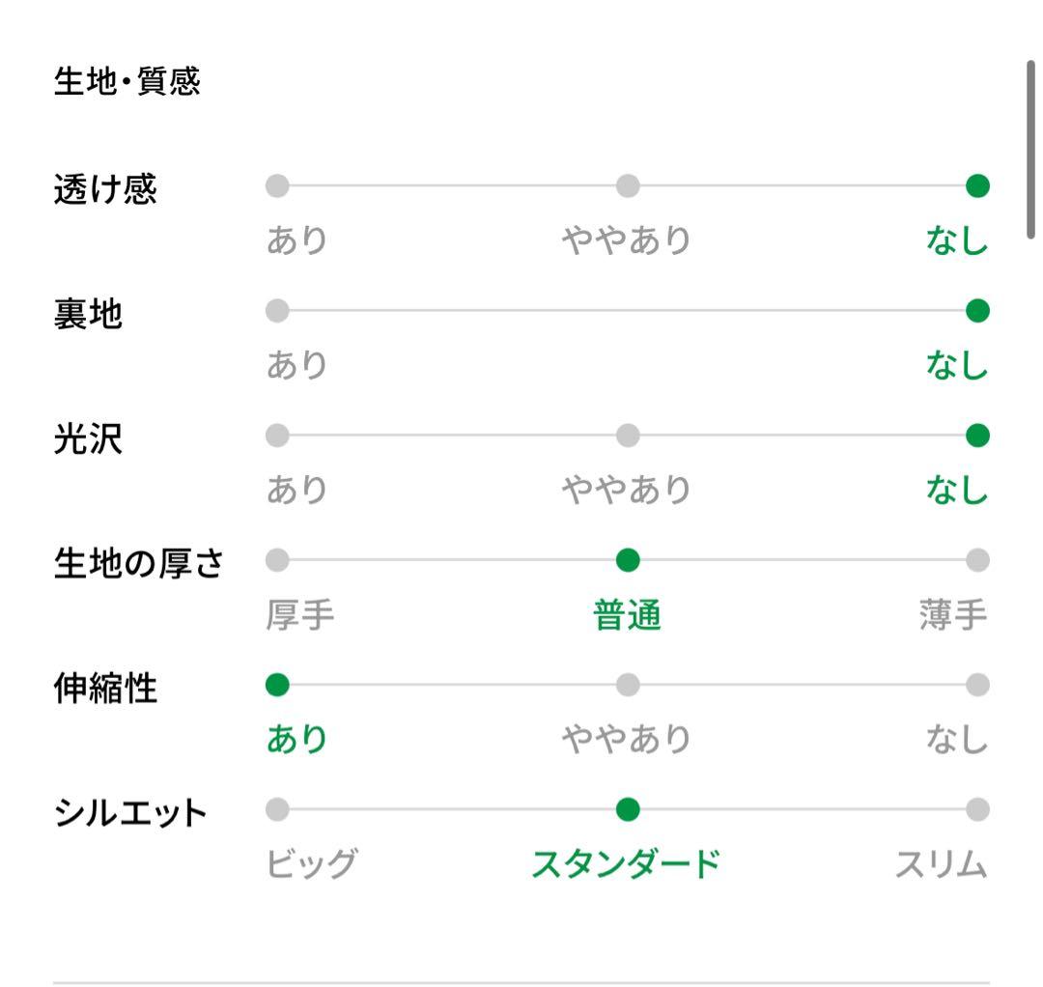Select the なし dot for 伸縮性
1043x987 pixels.
(977, 685)
